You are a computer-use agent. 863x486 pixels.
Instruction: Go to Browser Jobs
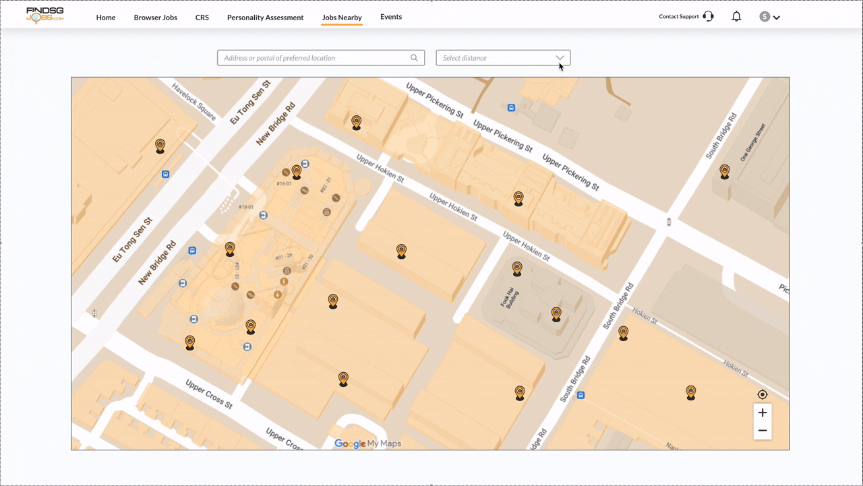pos(155,18)
